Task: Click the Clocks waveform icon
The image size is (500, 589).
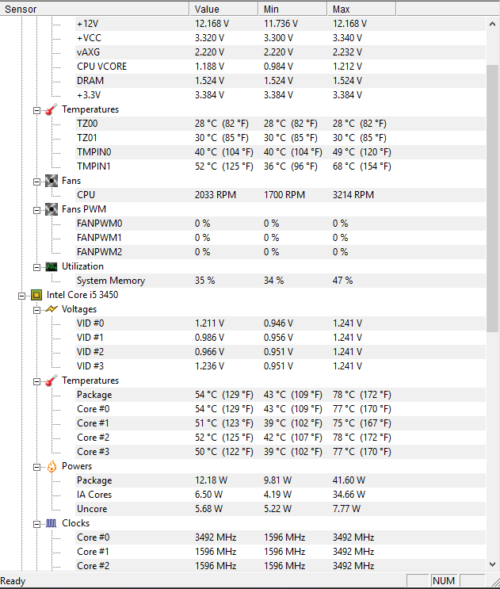Action: [52, 523]
